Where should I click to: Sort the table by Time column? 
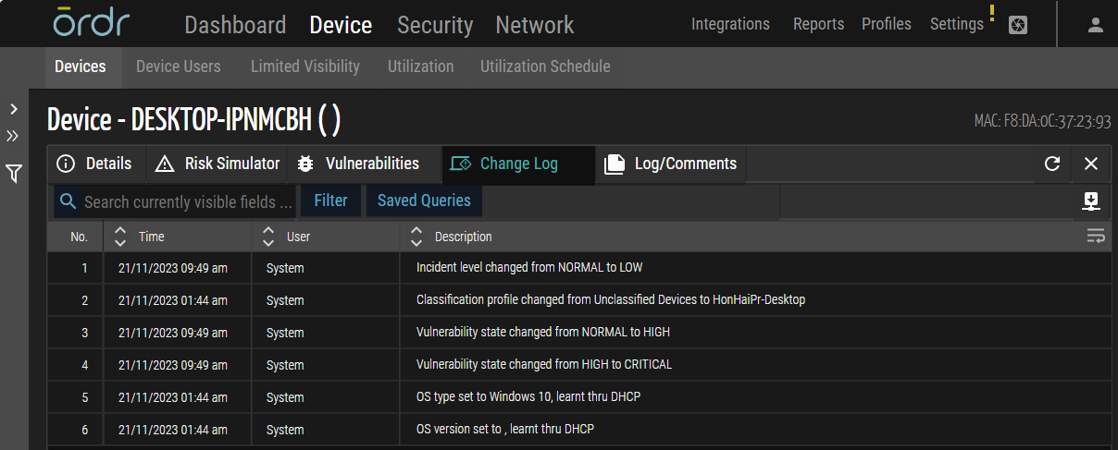coord(120,237)
